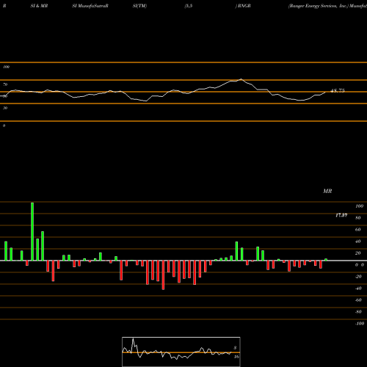Click the 30 level label on RSI panel
The image size is (367, 367).
tap(5, 108)
